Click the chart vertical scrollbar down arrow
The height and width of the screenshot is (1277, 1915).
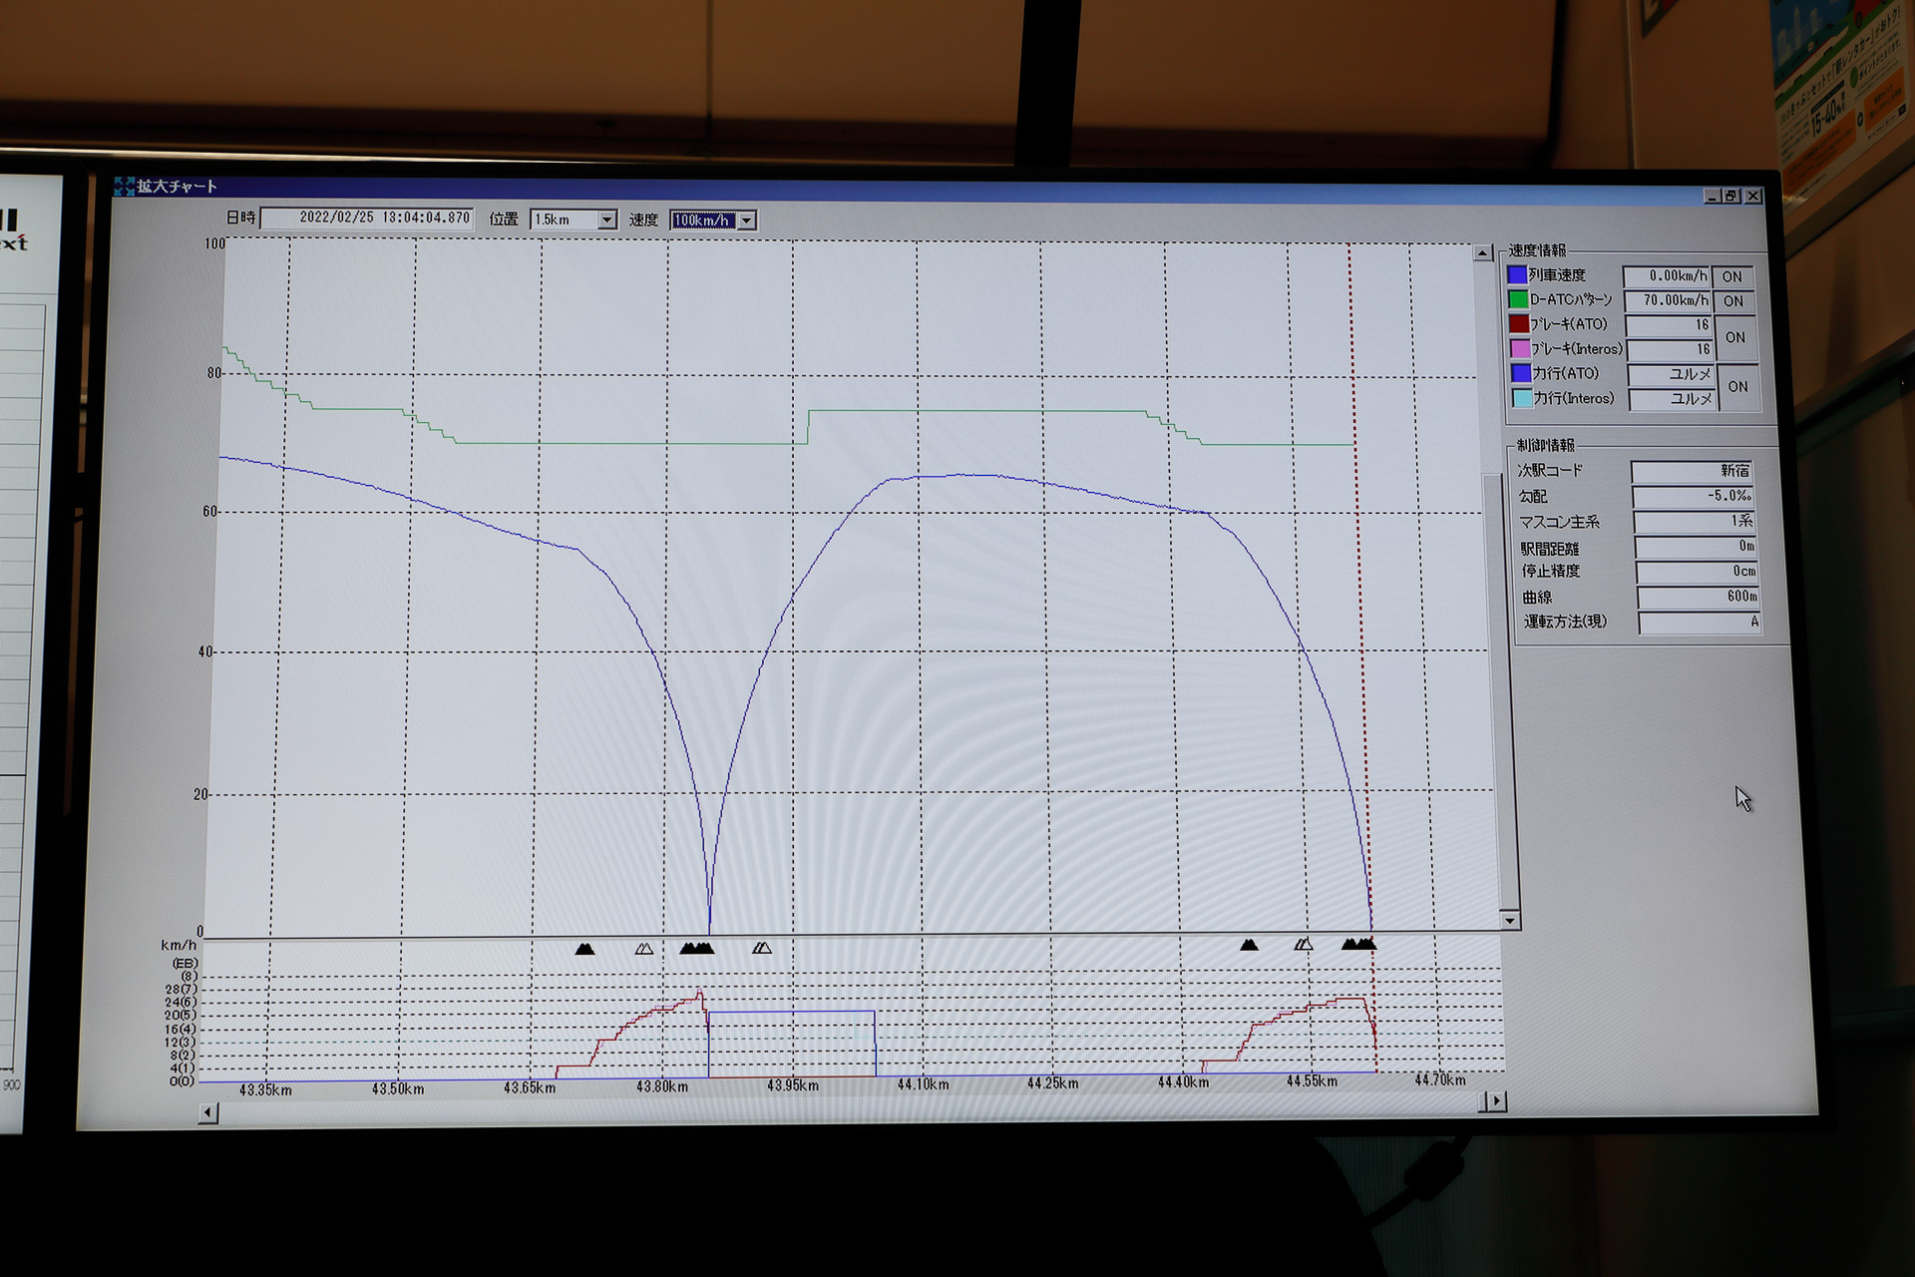click(x=1509, y=920)
